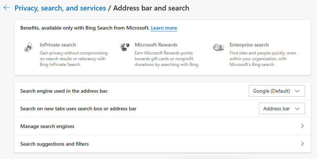Click the Microsoft Rewards heading
The width and height of the screenshot is (317, 159).
point(156,45)
